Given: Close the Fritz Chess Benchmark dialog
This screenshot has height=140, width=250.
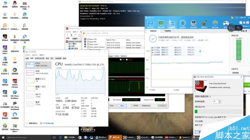Looking at the screenshot, I should 241,77.
